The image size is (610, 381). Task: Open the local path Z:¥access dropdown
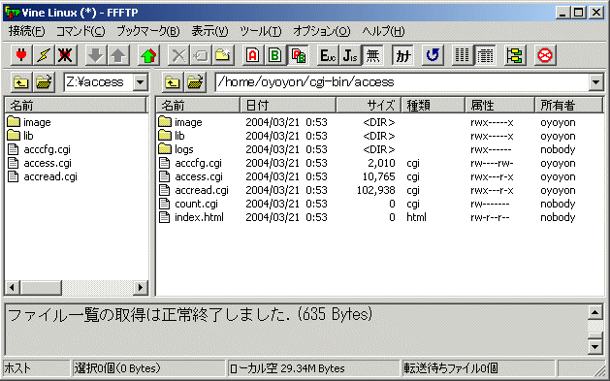pos(140,82)
